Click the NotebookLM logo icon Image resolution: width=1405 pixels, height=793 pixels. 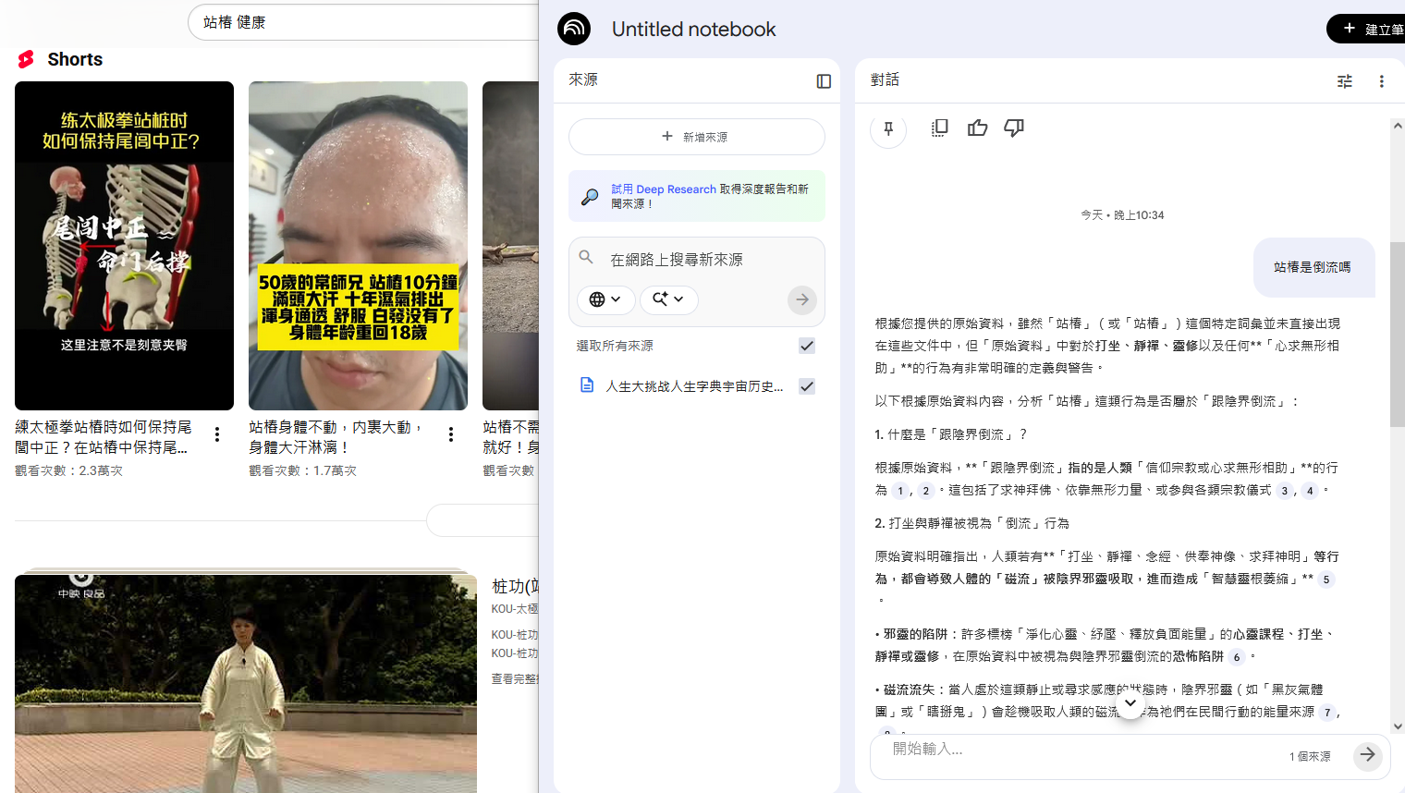click(574, 29)
